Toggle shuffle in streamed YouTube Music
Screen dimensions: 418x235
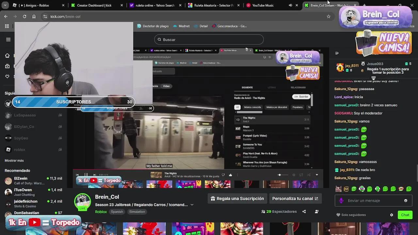pos(309,175)
